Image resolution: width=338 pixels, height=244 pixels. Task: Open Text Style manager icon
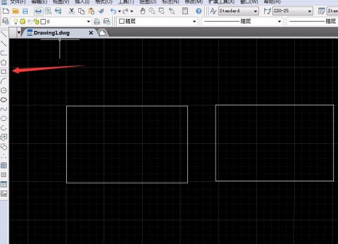pos(213,11)
